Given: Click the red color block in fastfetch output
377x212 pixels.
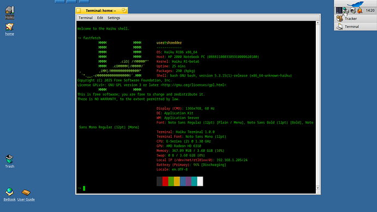Looking at the screenshot, I should point(165,181).
